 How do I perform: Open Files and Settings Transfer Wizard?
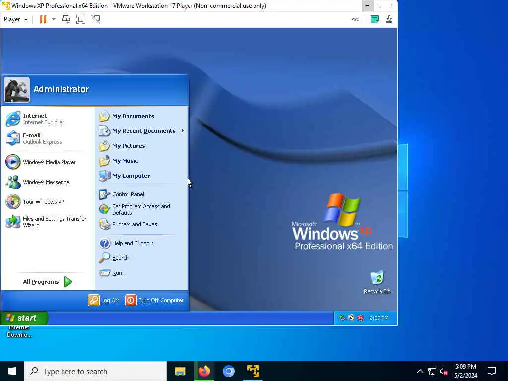click(x=48, y=222)
